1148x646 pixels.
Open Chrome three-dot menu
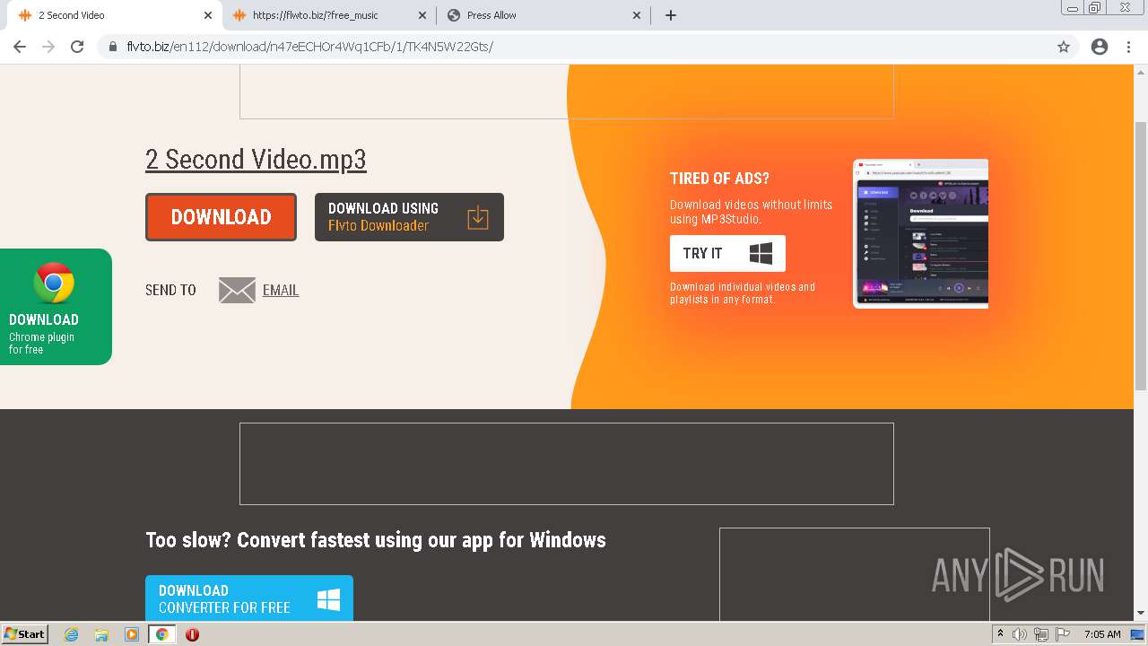click(x=1128, y=47)
